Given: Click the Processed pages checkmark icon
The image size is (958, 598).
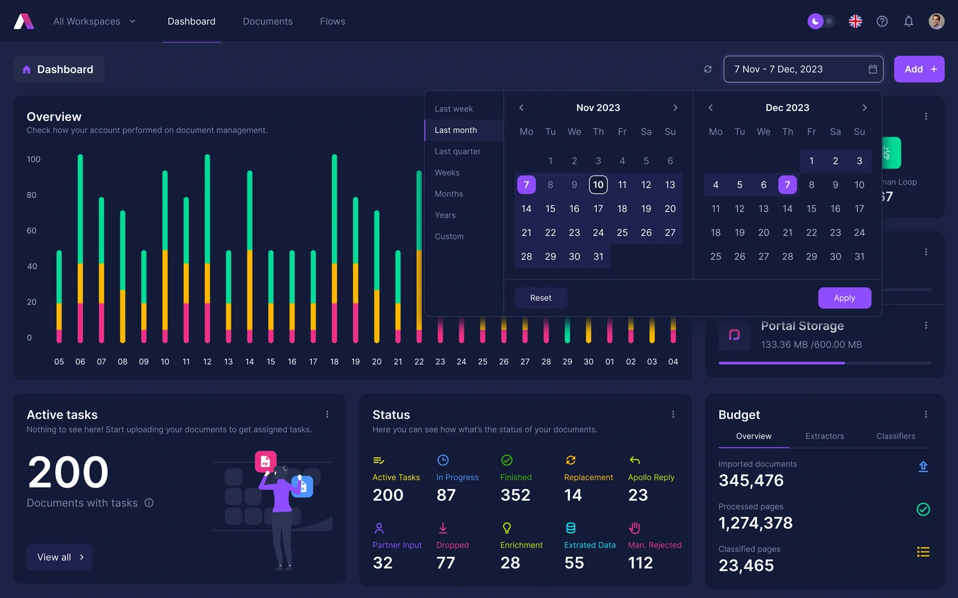Looking at the screenshot, I should click(x=923, y=510).
